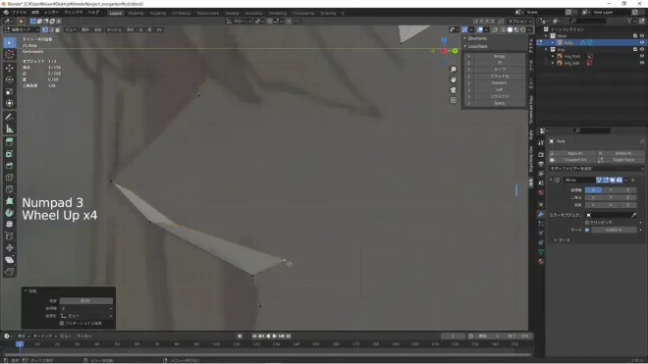648x364 pixels.
Task: Click the viewport zoom magnifier icon
Action: (454, 70)
